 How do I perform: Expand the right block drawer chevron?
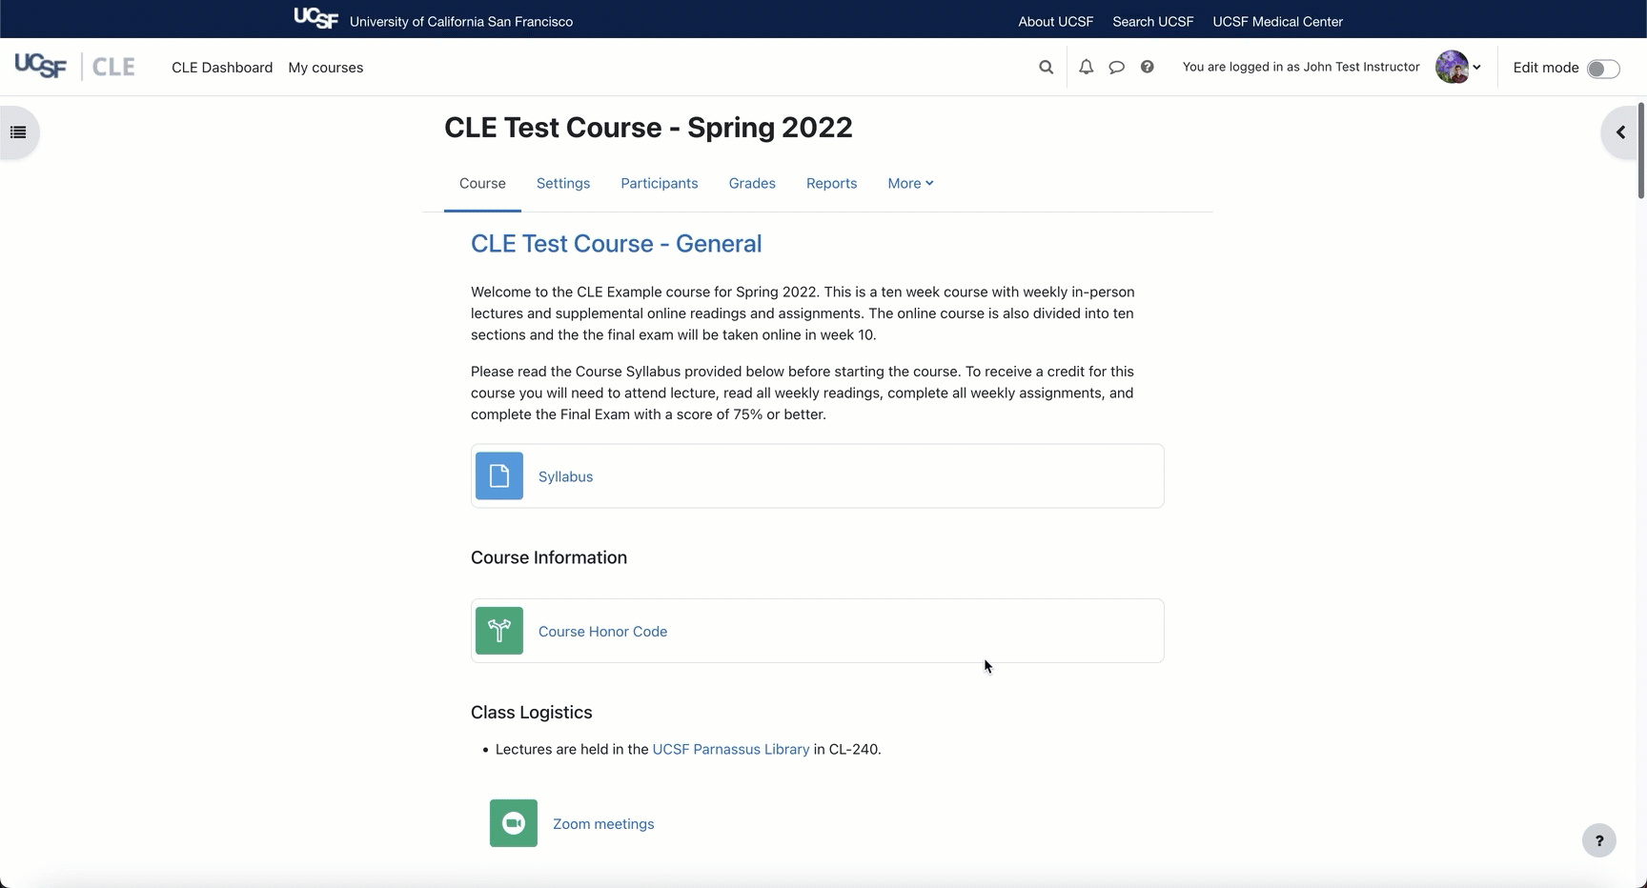pos(1620,132)
